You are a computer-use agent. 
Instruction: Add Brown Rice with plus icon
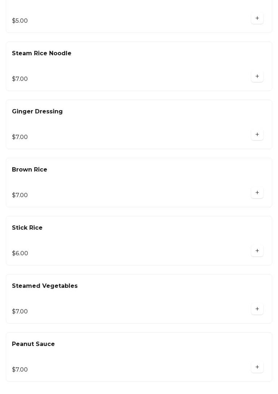click(257, 193)
